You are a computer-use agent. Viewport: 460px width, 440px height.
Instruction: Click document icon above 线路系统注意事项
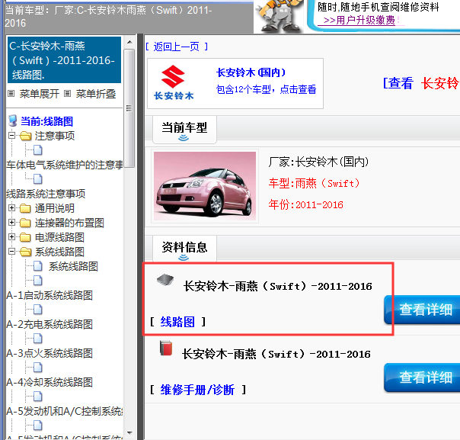[x=38, y=179]
